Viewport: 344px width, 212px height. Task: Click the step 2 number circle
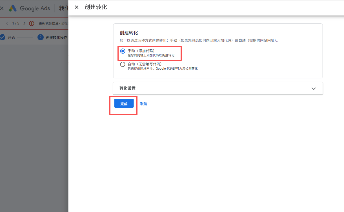[40, 37]
